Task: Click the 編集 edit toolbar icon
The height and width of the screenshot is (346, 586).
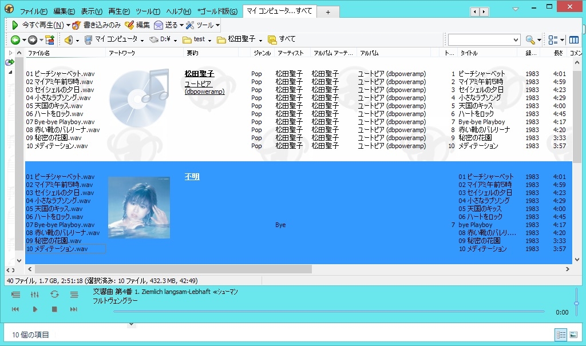Action: point(129,25)
